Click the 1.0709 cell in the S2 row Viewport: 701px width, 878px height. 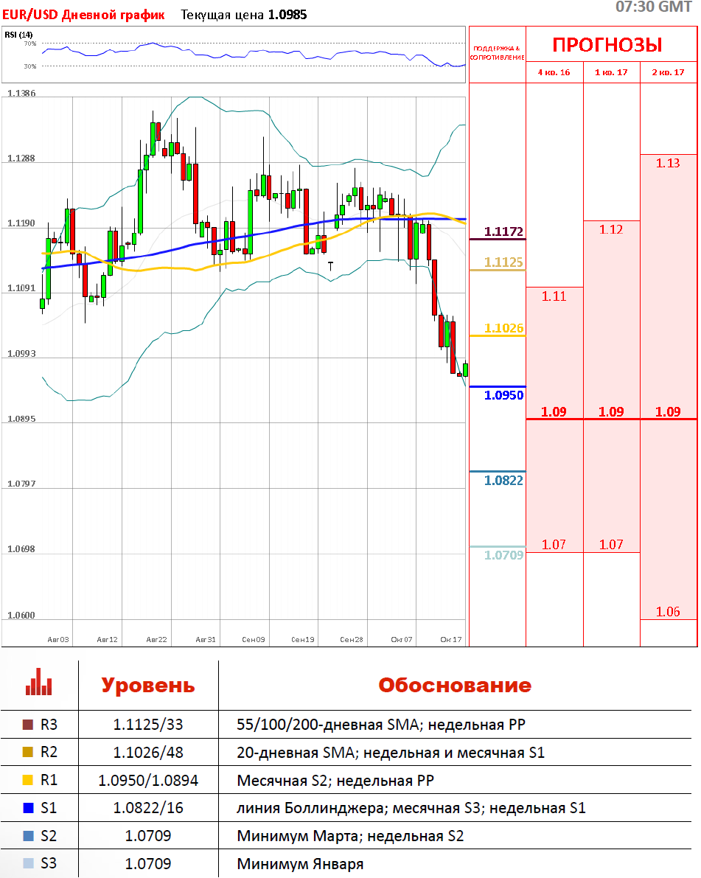(148, 836)
